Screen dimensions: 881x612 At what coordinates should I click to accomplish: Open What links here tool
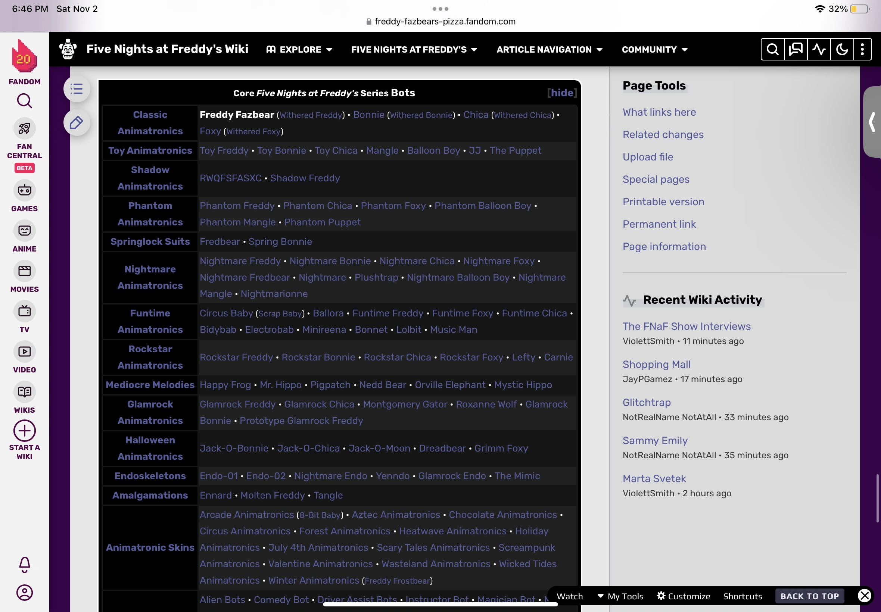659,112
